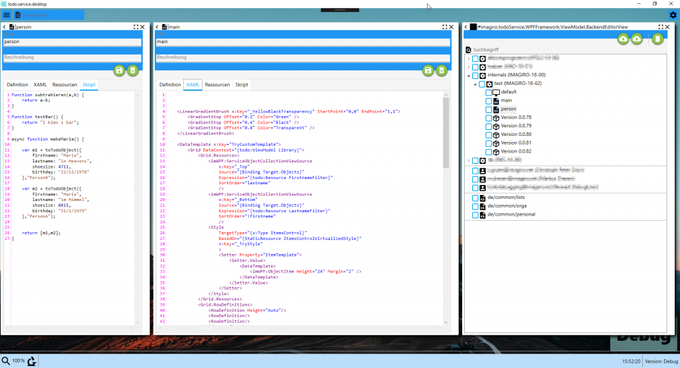Tick the checkbox for Version 0.0.82
Screen dimensions: 680x368
[x=489, y=152]
